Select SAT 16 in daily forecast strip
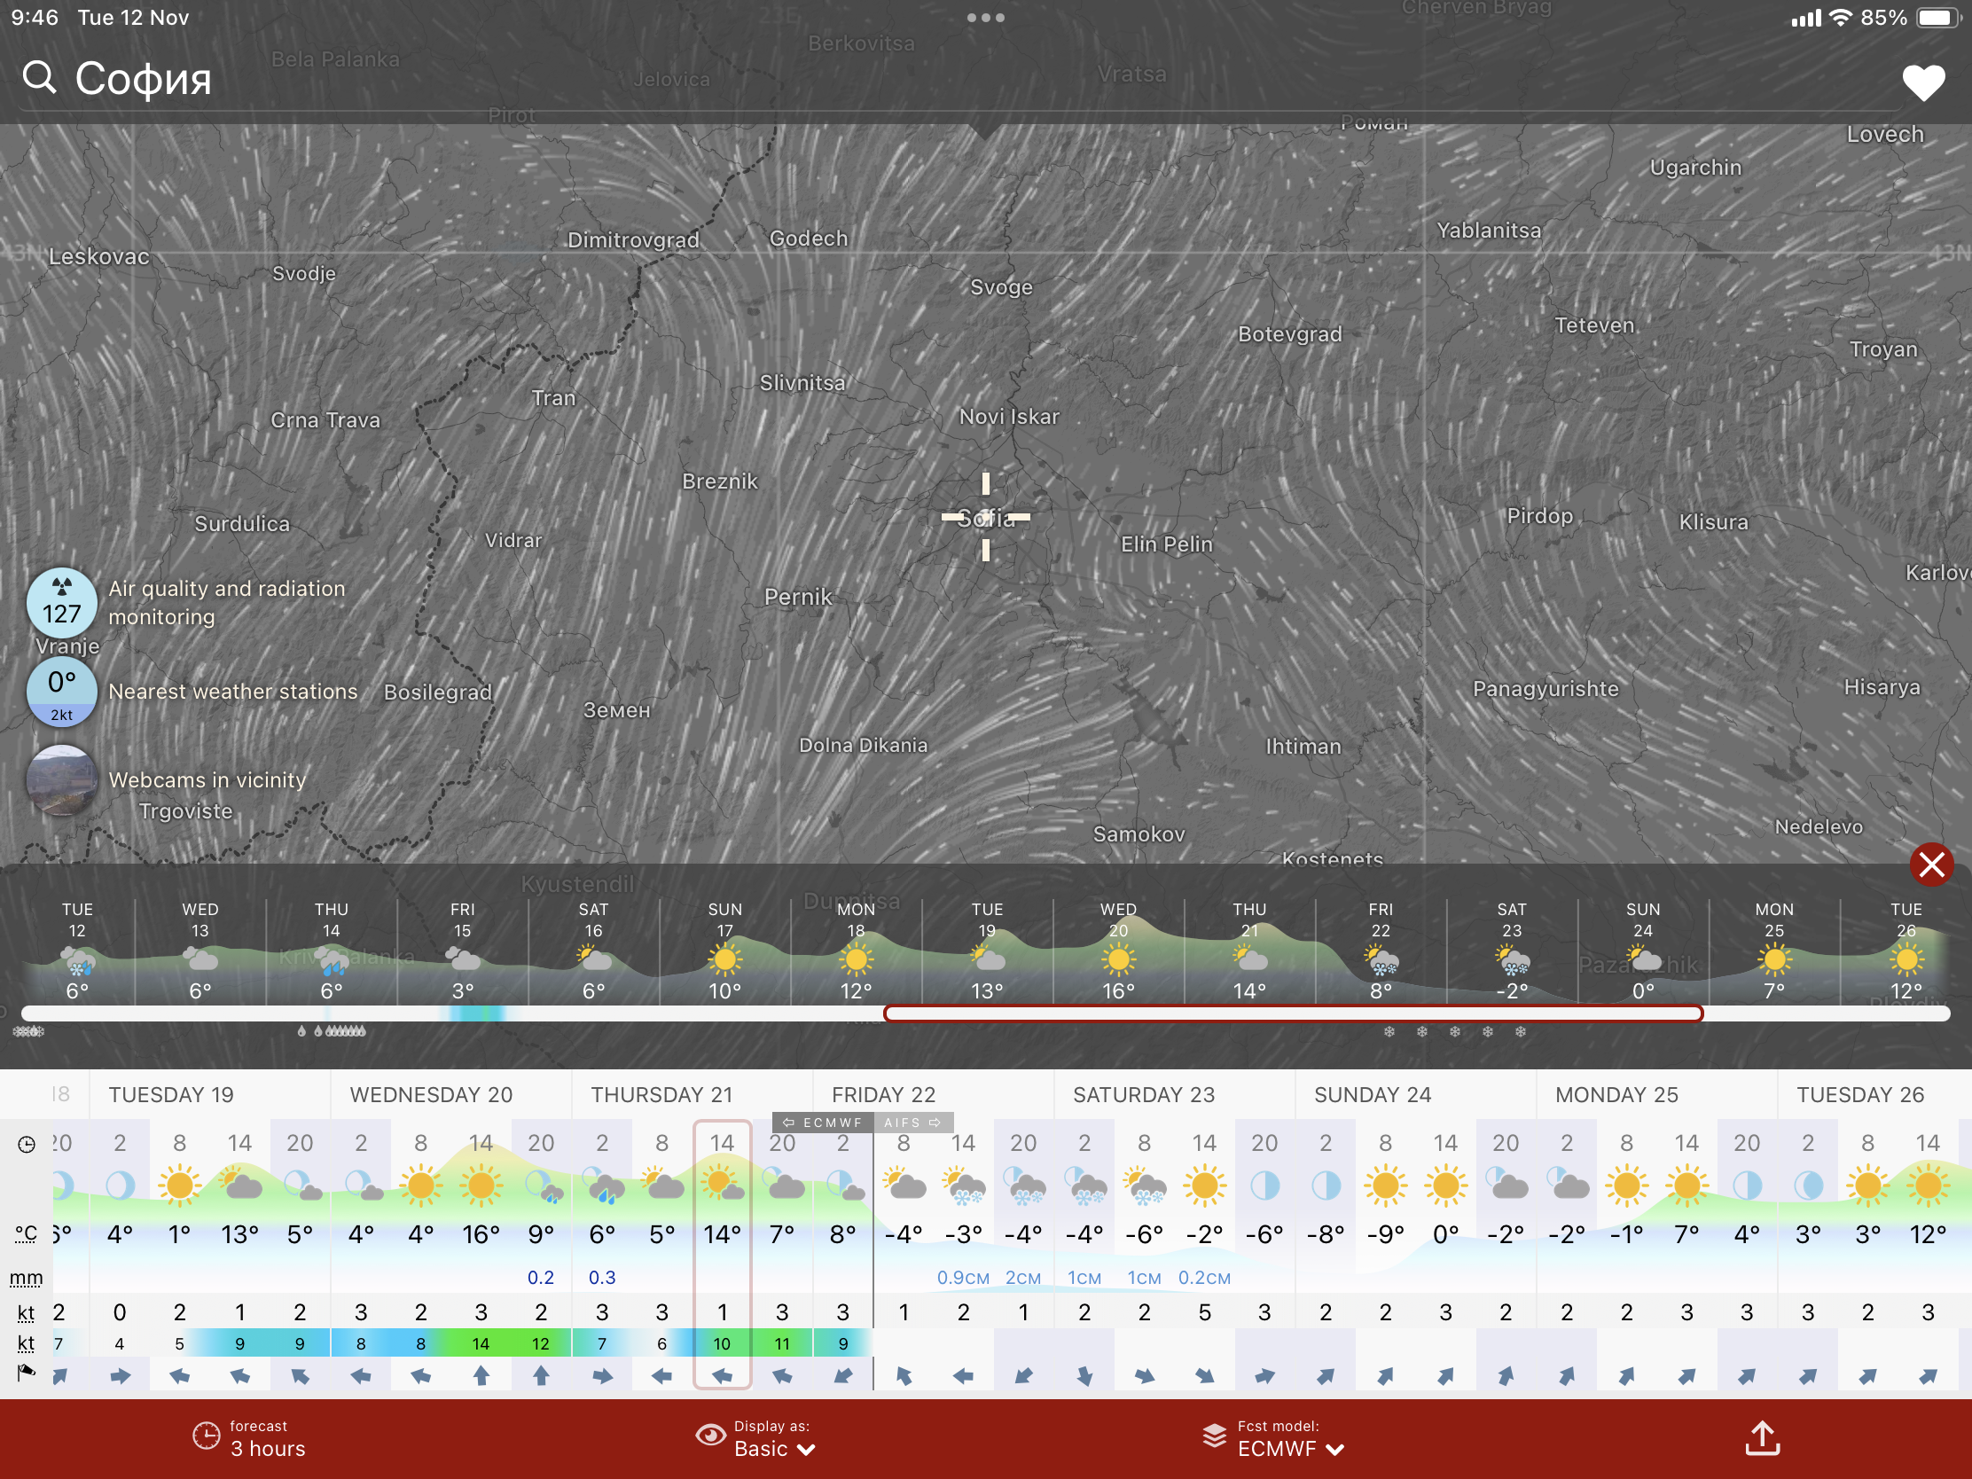The height and width of the screenshot is (1479, 1972). point(593,951)
